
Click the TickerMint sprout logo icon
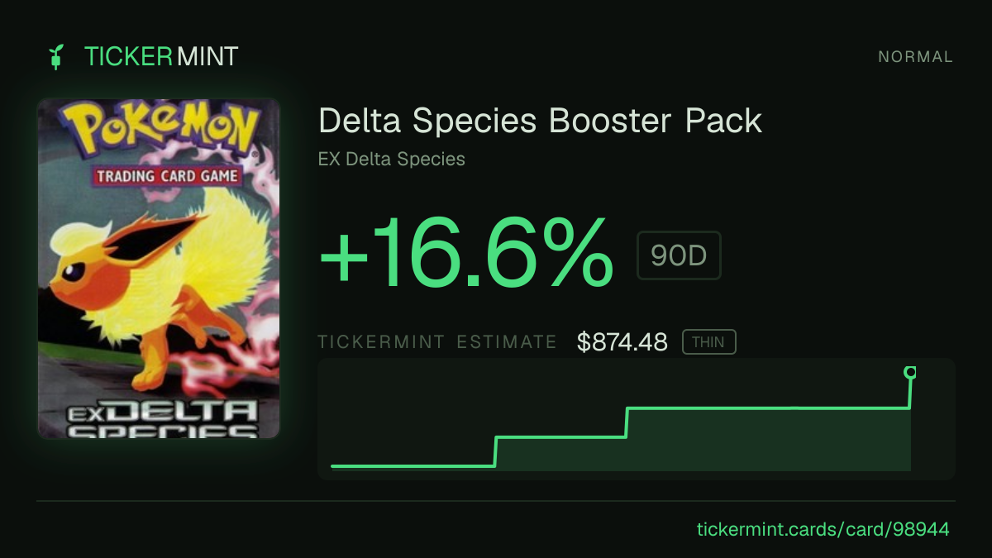point(56,57)
